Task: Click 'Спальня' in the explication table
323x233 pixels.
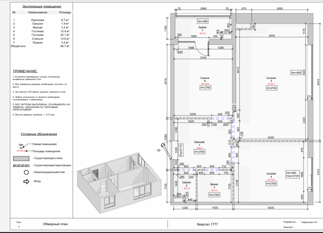Action: click(37, 39)
